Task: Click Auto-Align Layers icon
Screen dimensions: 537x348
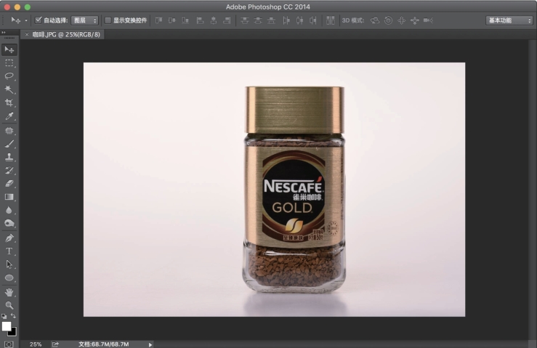Action: [x=331, y=20]
